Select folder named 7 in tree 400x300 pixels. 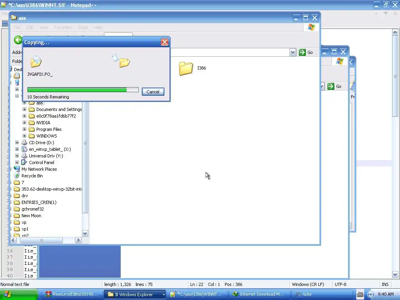click(x=23, y=182)
